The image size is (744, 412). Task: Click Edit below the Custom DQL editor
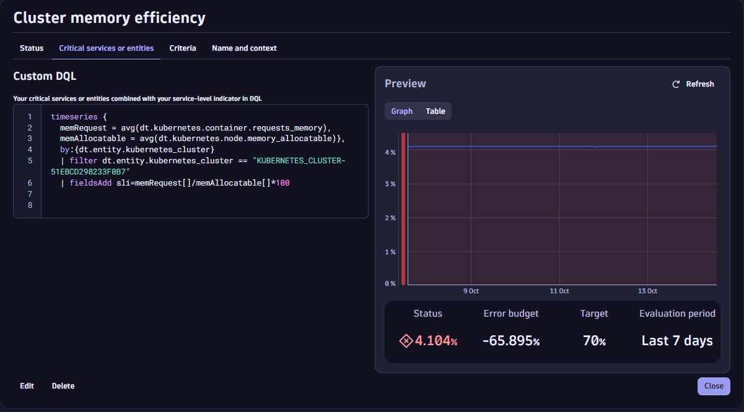pos(27,385)
